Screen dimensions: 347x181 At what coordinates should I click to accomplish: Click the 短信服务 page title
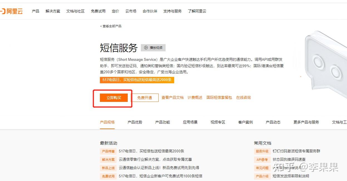119,48
